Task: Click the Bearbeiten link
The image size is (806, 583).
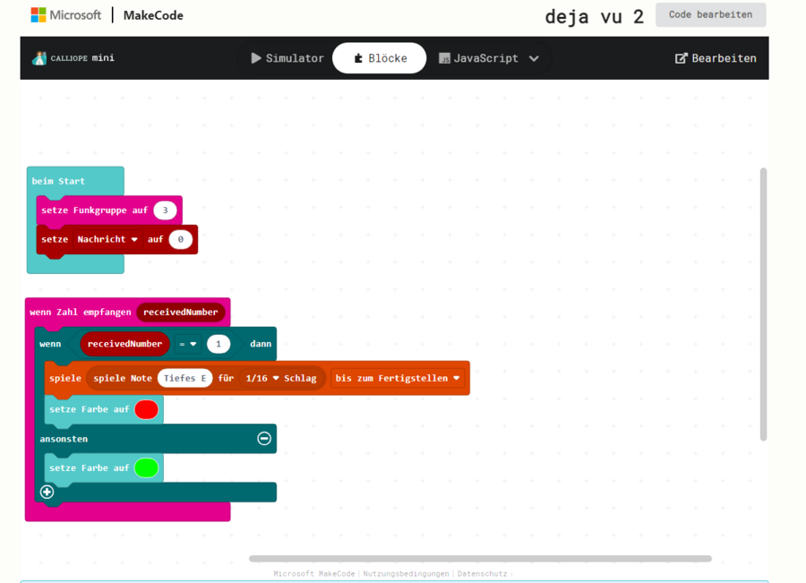Action: click(x=716, y=58)
